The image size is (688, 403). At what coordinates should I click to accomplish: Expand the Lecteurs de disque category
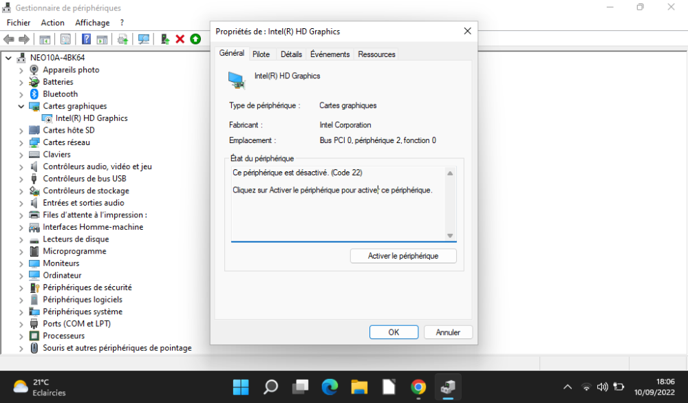click(x=21, y=239)
